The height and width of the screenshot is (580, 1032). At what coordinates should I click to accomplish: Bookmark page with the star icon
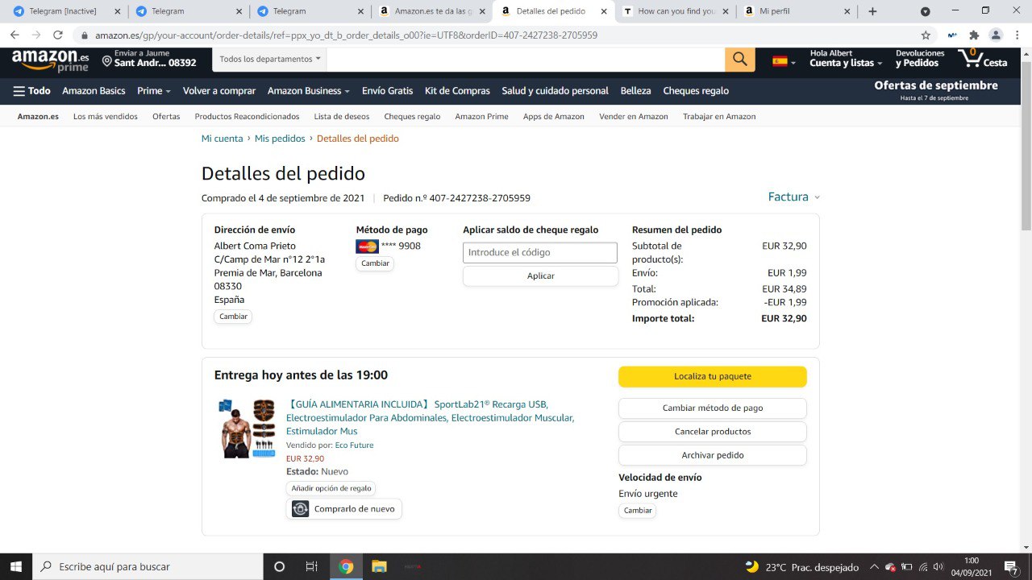(x=926, y=35)
